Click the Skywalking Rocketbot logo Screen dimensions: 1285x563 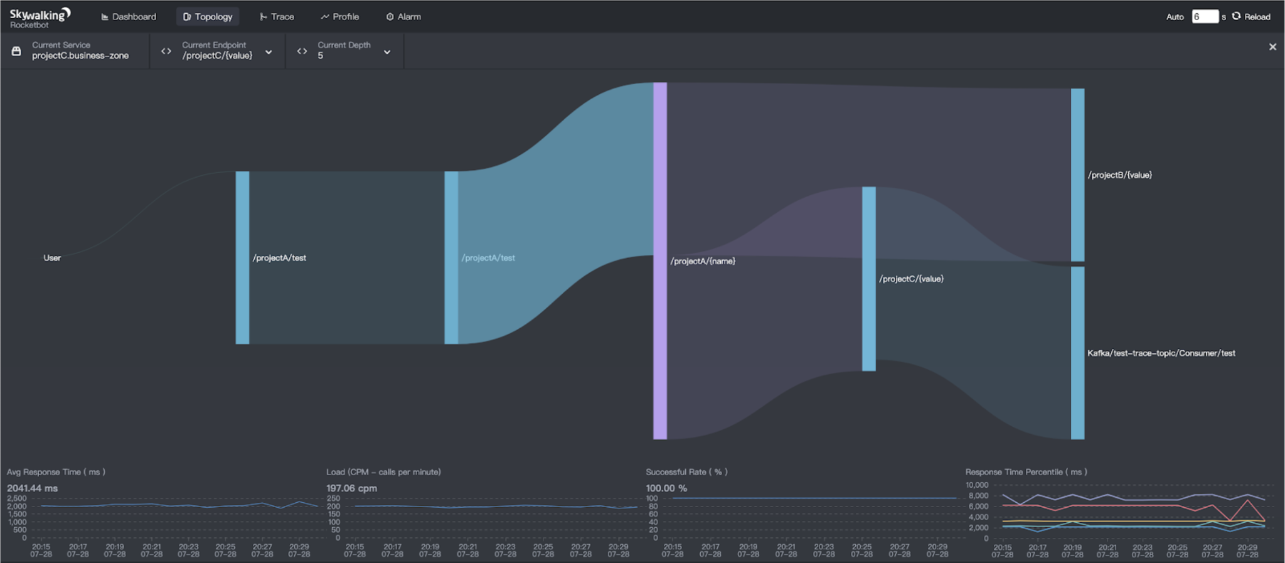coord(39,18)
